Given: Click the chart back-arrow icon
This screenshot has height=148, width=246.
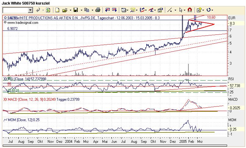Looking at the screenshot, I should click(108, 10).
